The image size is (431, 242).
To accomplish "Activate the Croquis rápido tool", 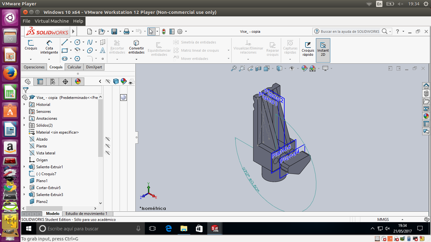I will pos(308,49).
